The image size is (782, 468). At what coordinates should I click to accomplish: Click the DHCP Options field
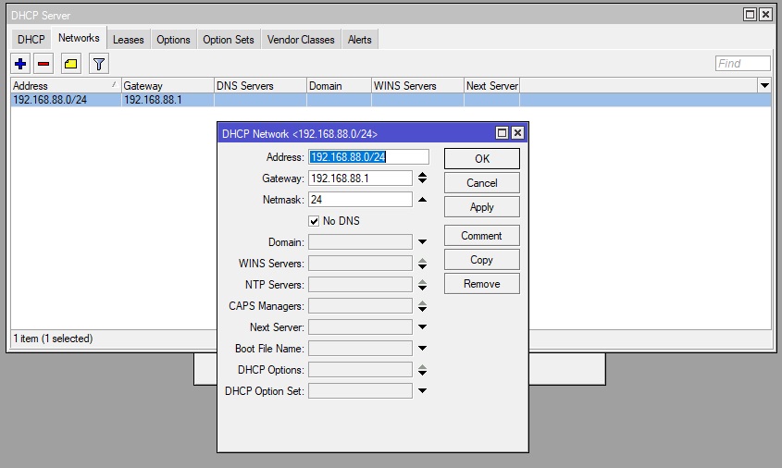click(x=360, y=370)
